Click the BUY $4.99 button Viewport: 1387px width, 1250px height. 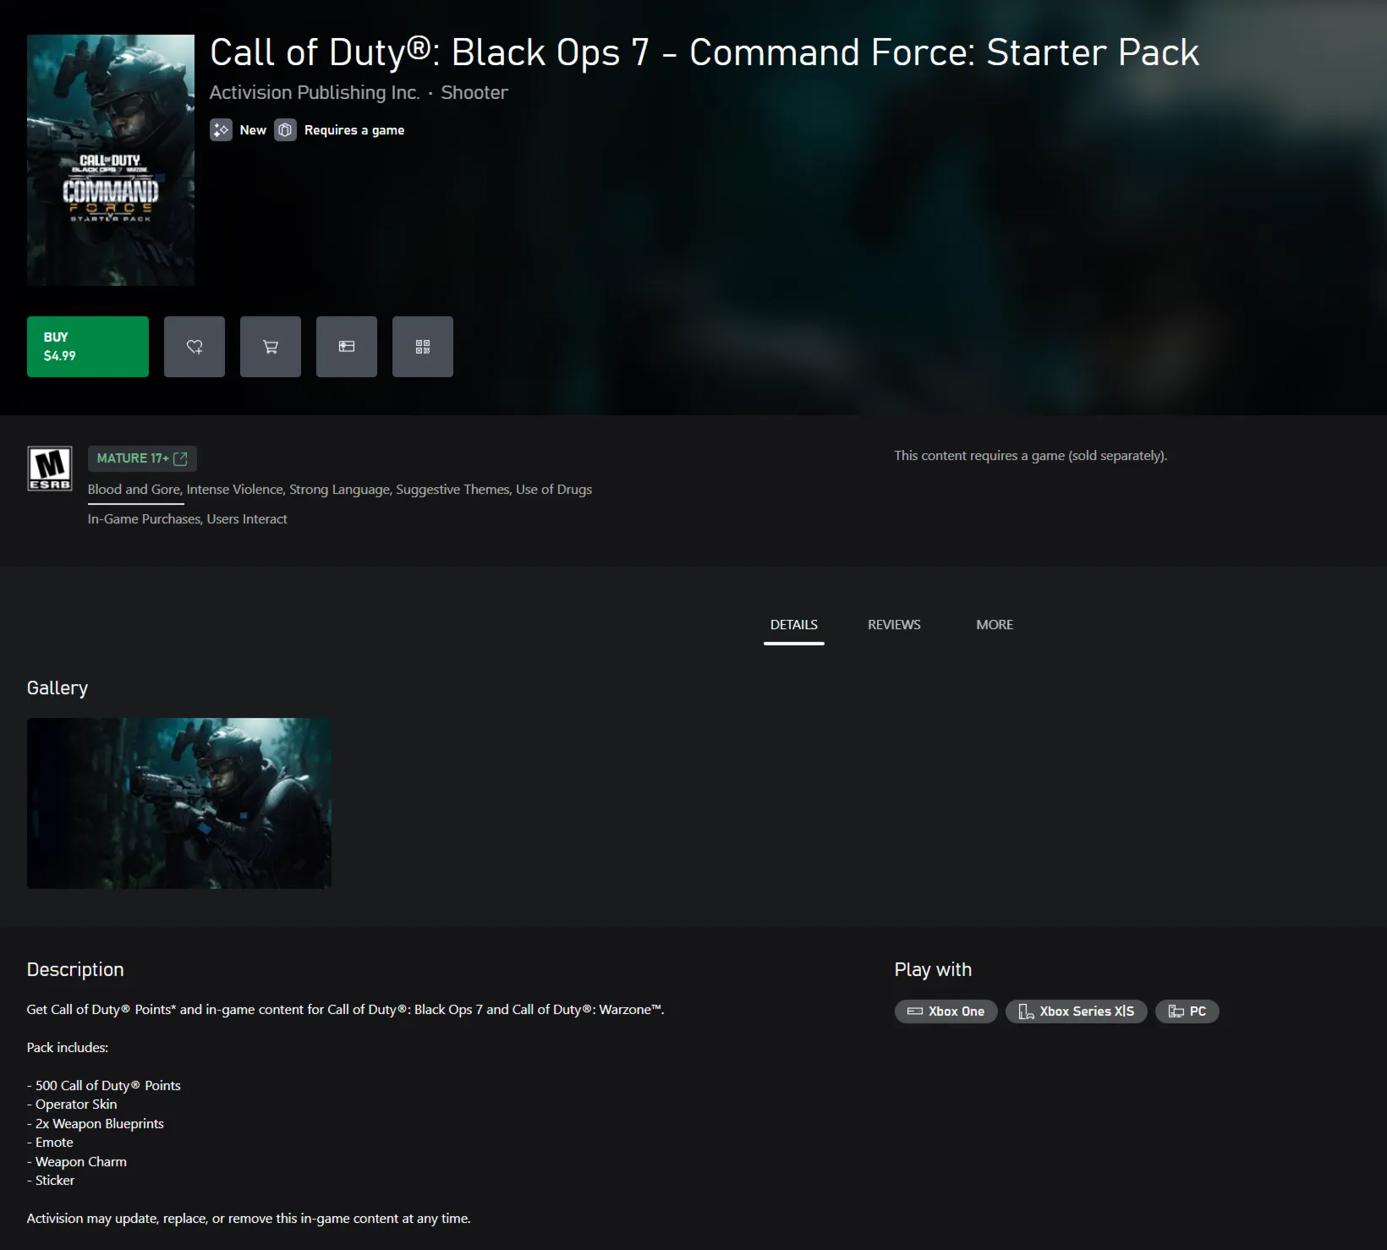pyautogui.click(x=87, y=346)
